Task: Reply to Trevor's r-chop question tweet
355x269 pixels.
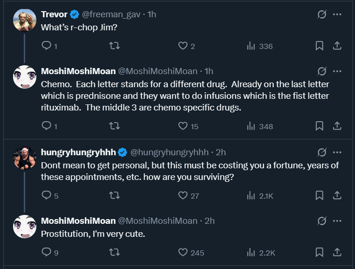Action: point(47,46)
